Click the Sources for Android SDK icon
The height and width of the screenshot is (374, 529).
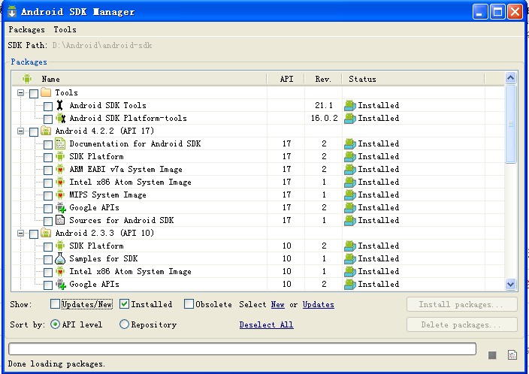[60, 220]
